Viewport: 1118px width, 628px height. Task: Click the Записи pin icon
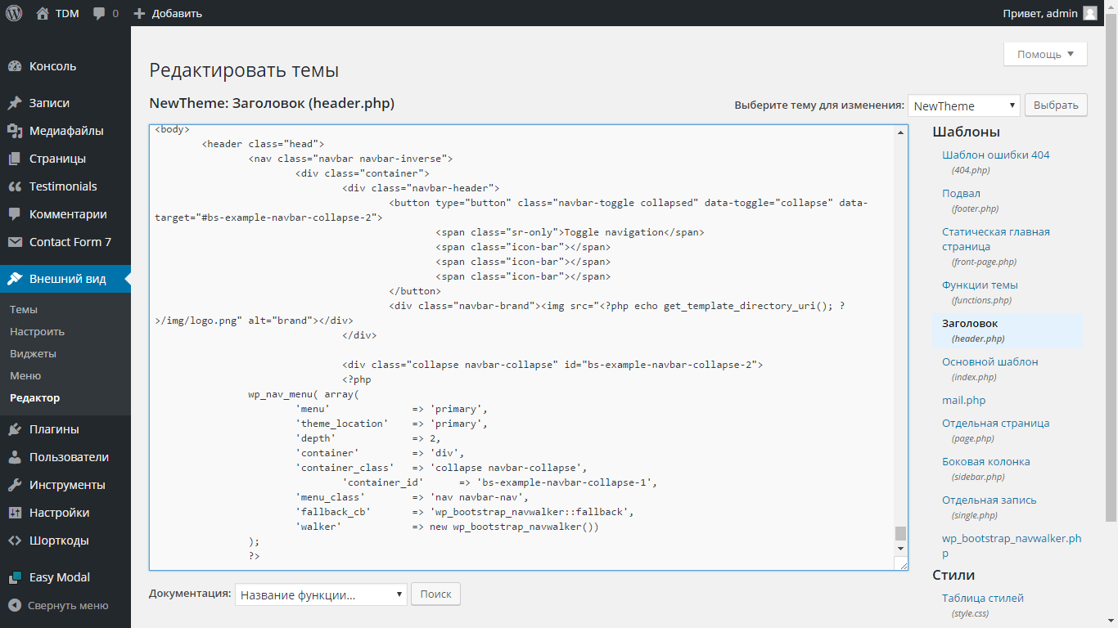(14, 103)
